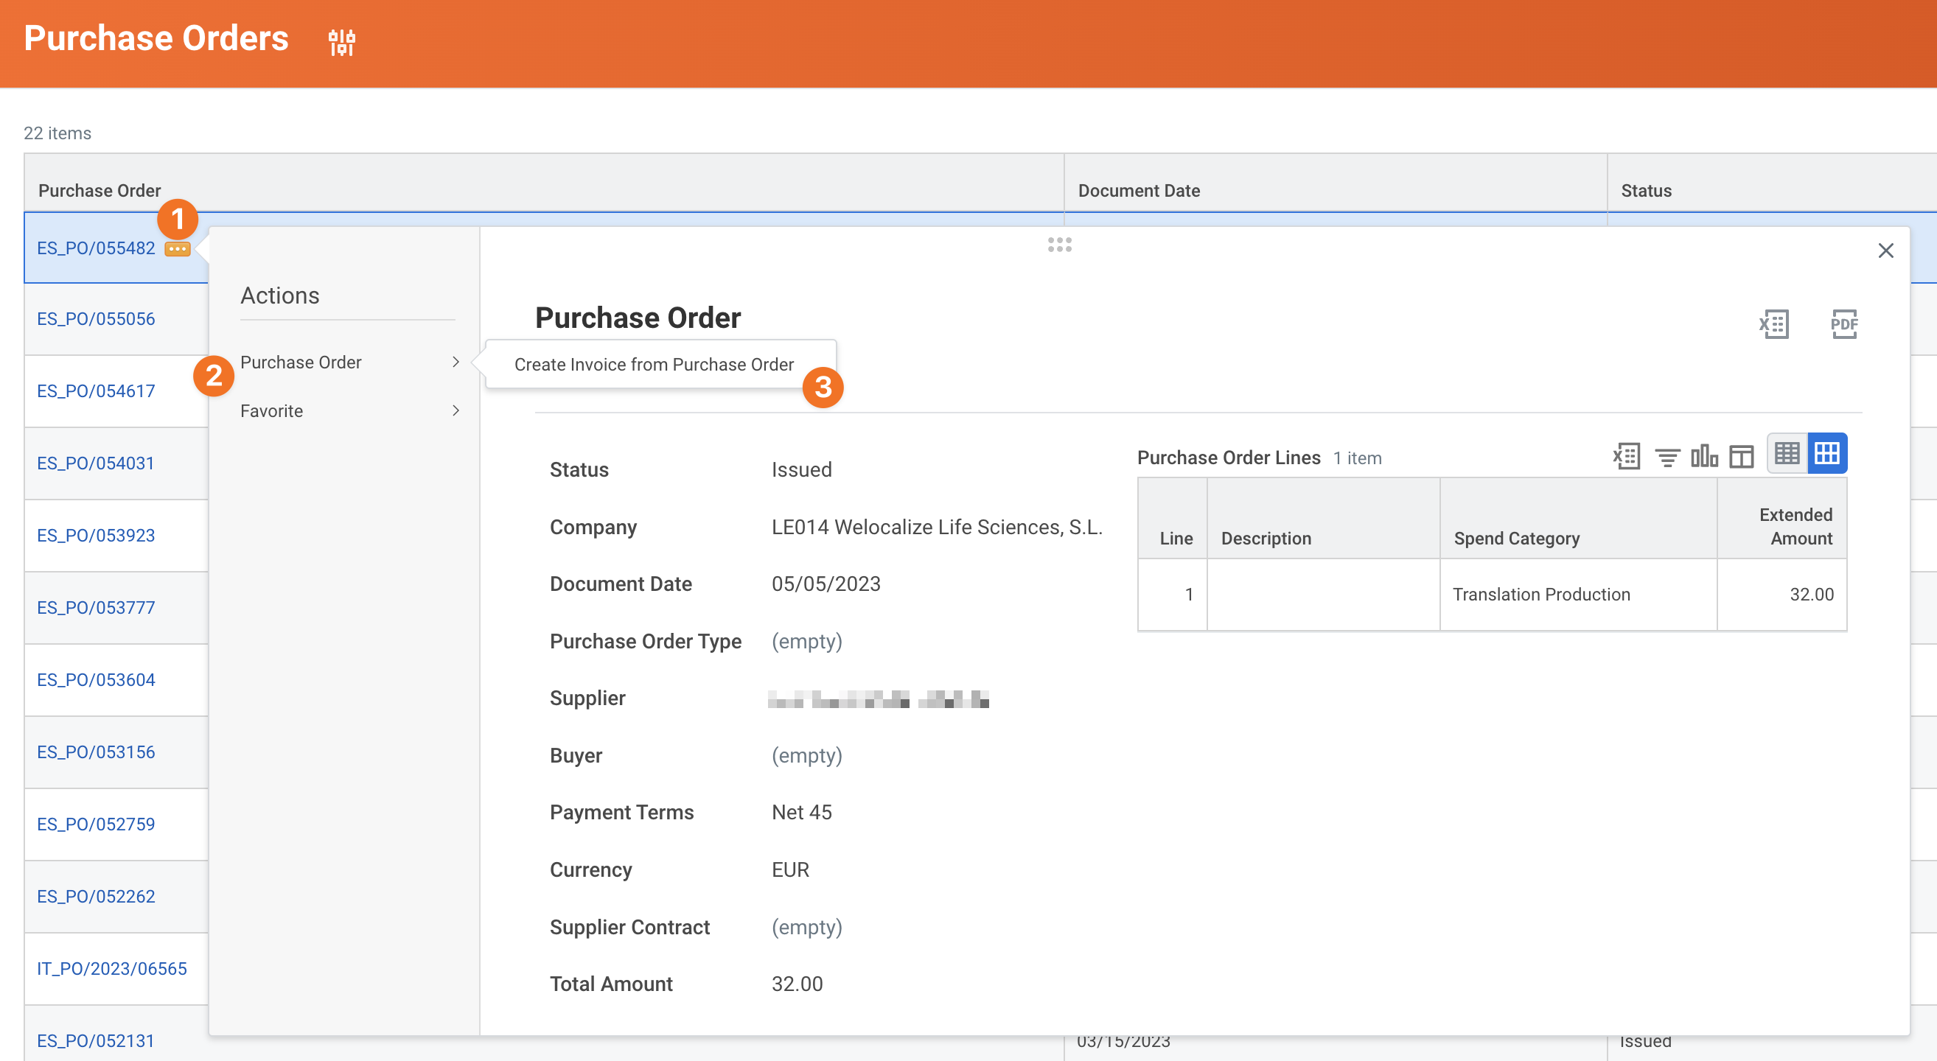1937x1061 pixels.
Task: Open IT_PO/2023/06565 purchase order link
Action: pyautogui.click(x=112, y=969)
